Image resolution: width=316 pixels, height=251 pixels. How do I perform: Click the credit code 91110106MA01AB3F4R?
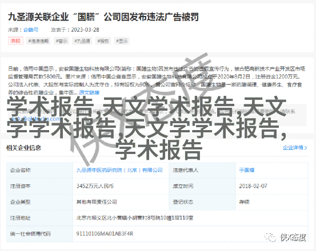(105, 234)
